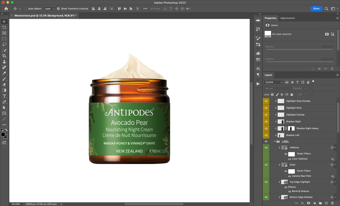Image resolution: width=340 pixels, height=206 pixels.
Task: Select the Healing Brush tool
Action: click(x=4, y=67)
